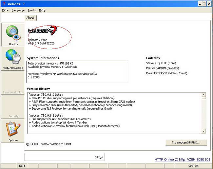Click the HTTP status bar cell
213x169 pixels.
click(22, 166)
